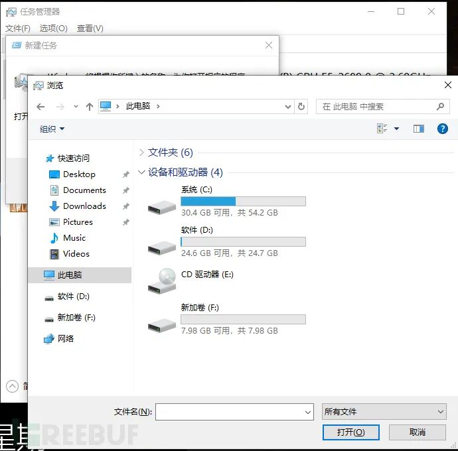Click the computer icon in address bar
The image size is (458, 451).
[x=106, y=106]
